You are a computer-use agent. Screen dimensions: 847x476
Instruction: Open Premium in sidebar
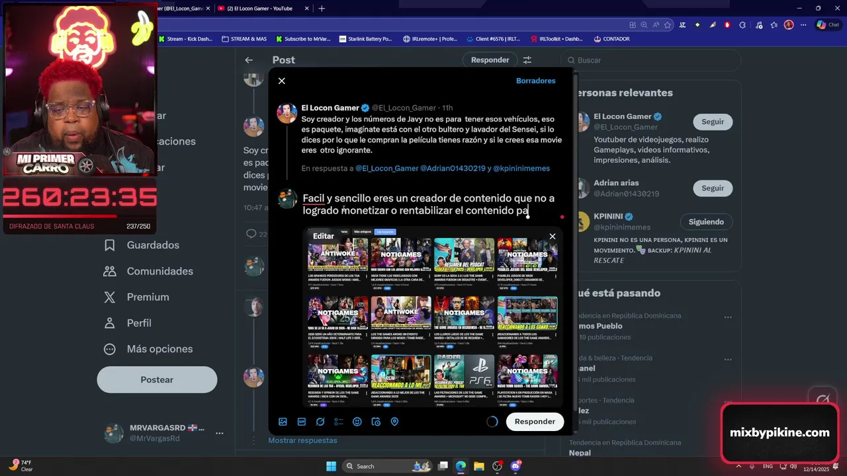point(136,297)
